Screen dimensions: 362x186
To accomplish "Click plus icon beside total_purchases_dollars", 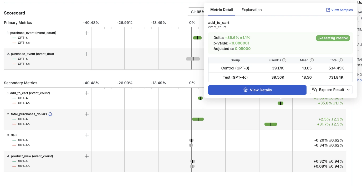I will [x=87, y=114].
